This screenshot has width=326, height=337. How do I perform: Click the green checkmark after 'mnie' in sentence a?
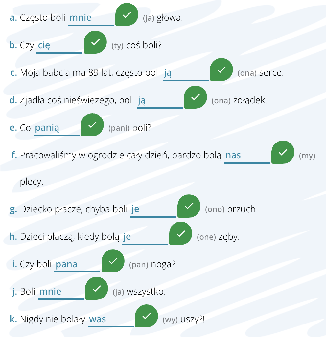click(x=127, y=14)
